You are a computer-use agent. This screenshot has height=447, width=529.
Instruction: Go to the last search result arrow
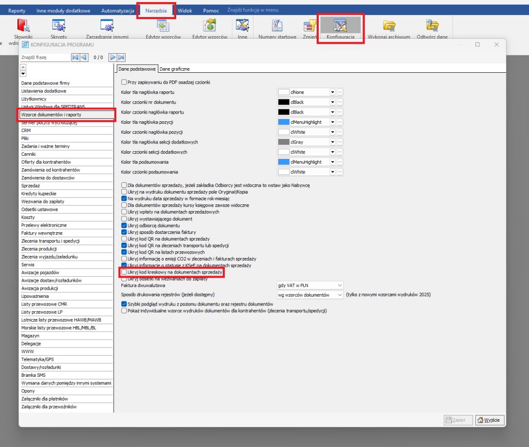[121, 57]
